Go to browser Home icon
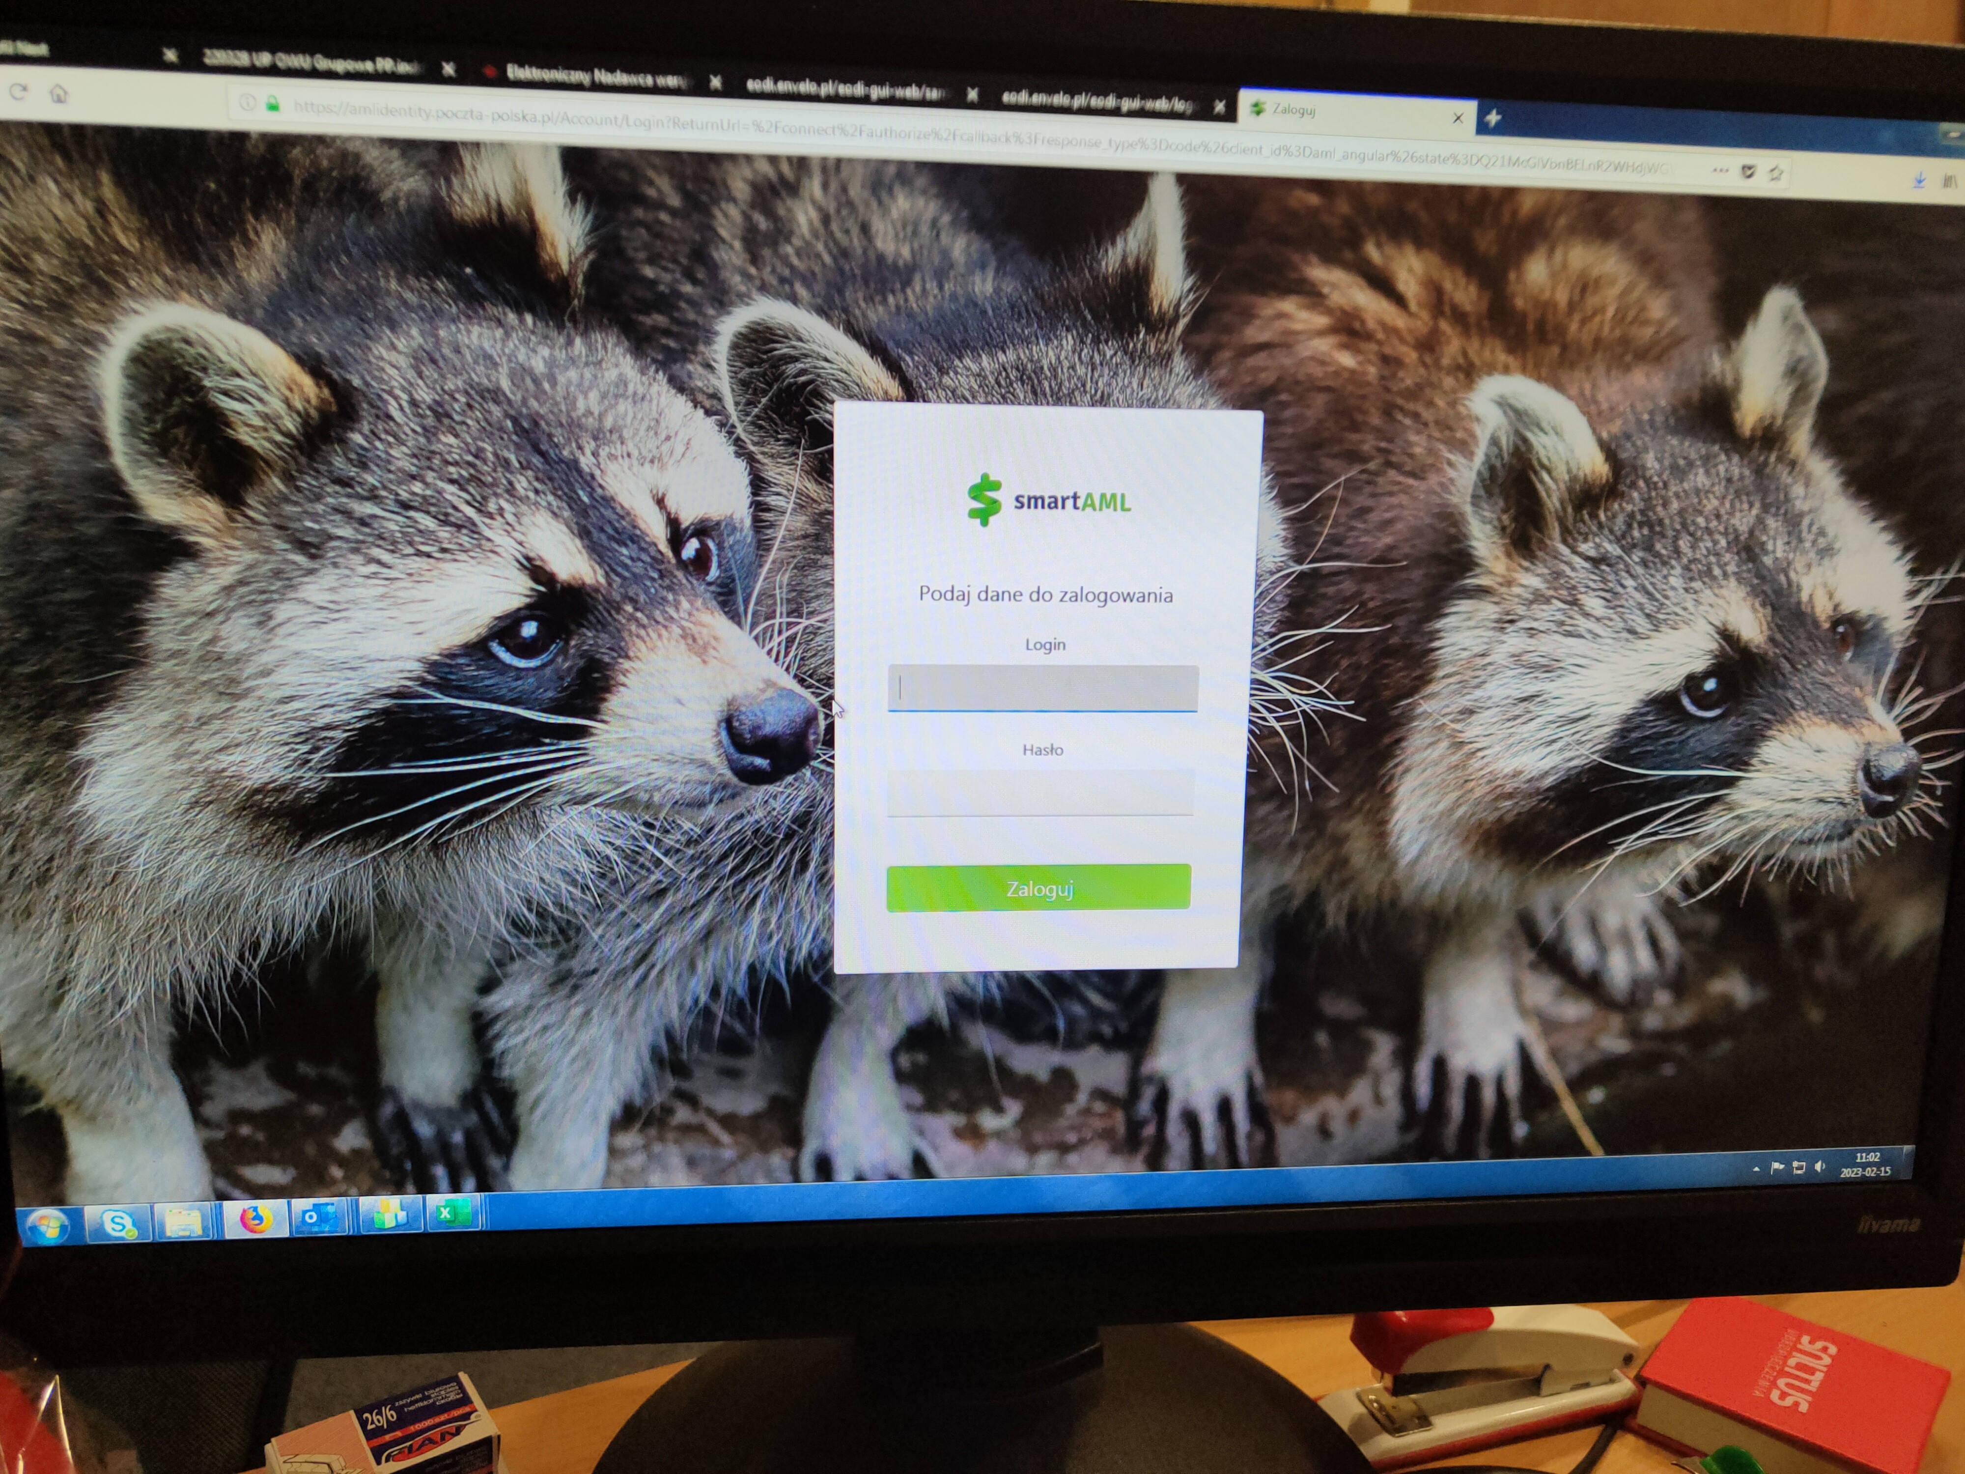This screenshot has height=1474, width=1965. pos(58,93)
